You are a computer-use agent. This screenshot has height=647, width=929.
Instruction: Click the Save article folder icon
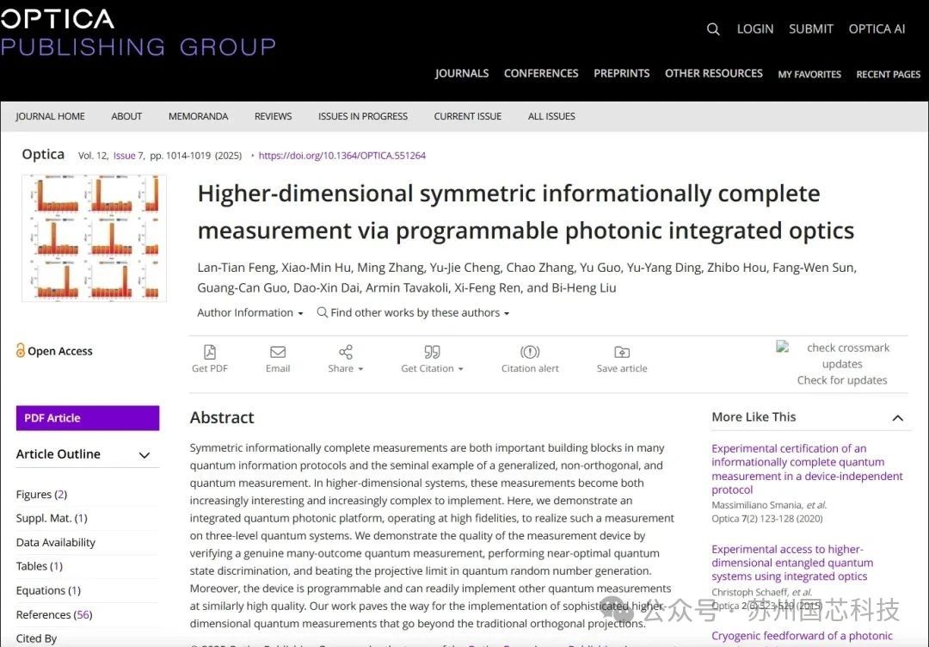click(x=622, y=352)
